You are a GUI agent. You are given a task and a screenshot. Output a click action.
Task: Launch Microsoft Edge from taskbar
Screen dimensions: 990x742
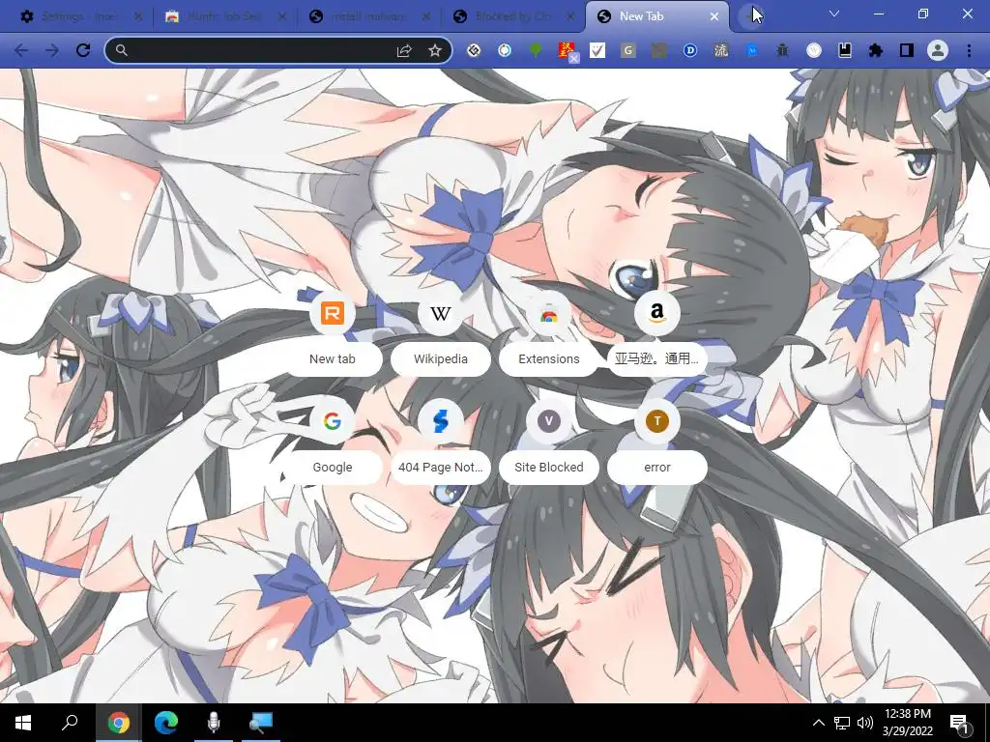(166, 723)
